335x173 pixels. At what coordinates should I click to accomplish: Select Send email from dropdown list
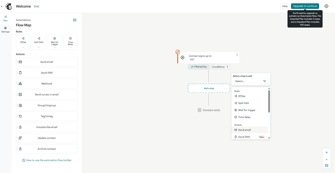coord(250,130)
